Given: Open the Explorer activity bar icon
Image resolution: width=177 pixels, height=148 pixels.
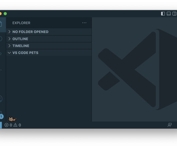Looking at the screenshot, I should pos(1,24).
